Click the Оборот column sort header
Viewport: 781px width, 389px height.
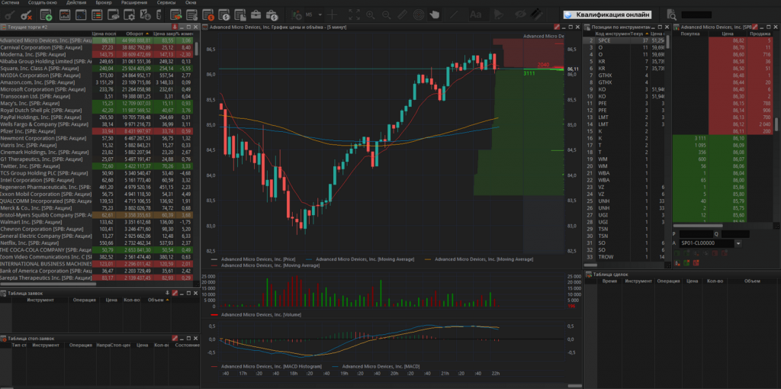[134, 34]
